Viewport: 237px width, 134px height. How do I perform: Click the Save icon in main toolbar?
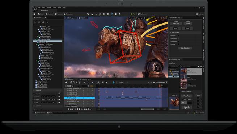34,14
